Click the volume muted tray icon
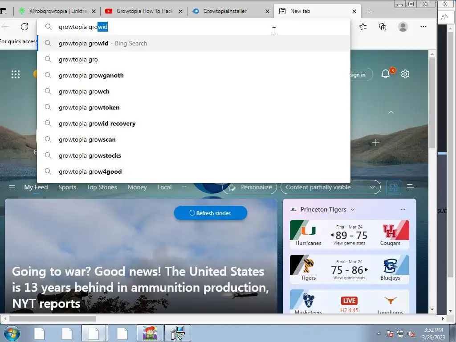The width and height of the screenshot is (456, 342). 411,334
